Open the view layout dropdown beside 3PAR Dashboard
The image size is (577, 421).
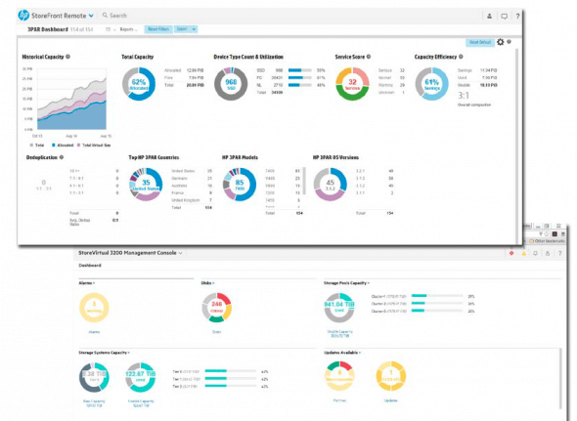tap(111, 29)
